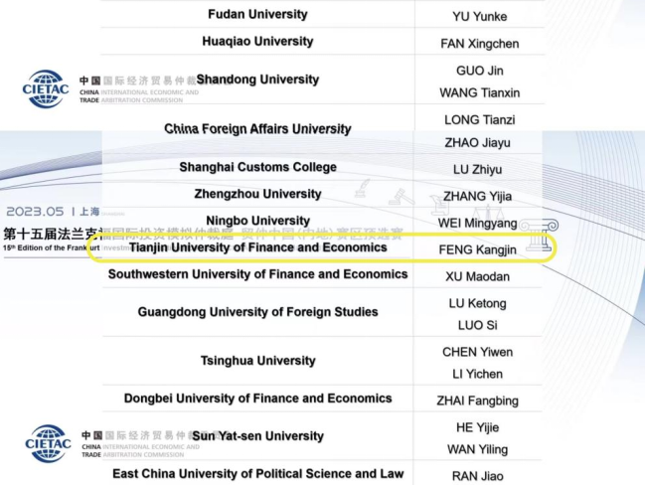The width and height of the screenshot is (645, 485).
Task: Select the name 'LUO Si'
Action: point(478,325)
